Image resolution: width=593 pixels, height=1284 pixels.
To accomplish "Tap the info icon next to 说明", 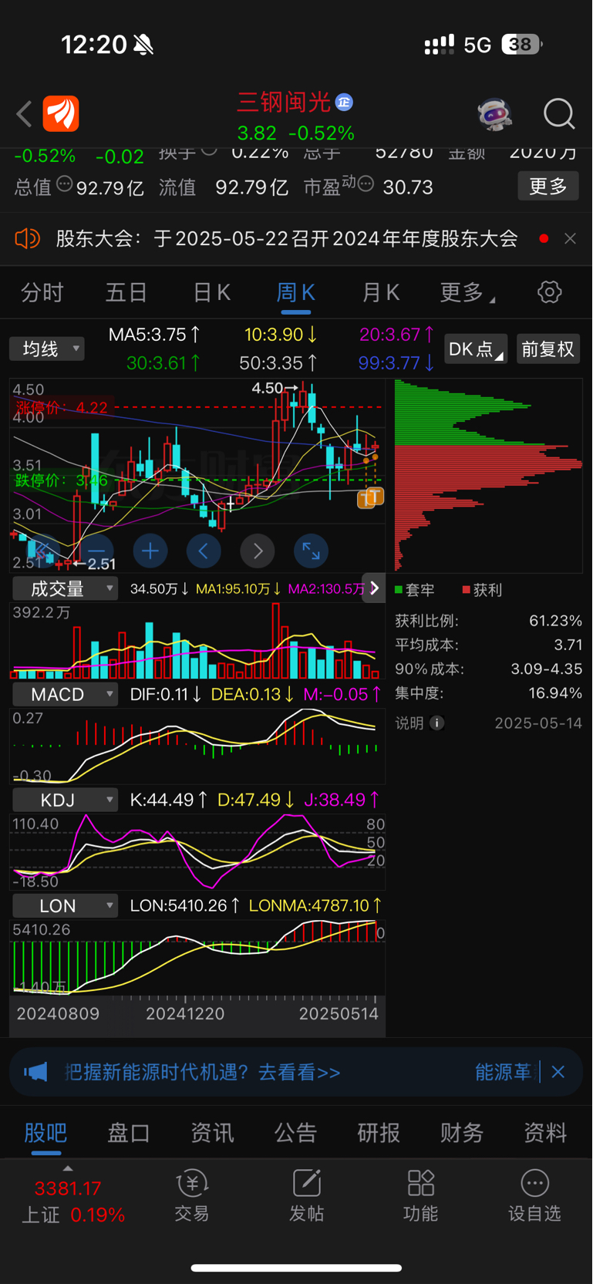I will (x=436, y=723).
